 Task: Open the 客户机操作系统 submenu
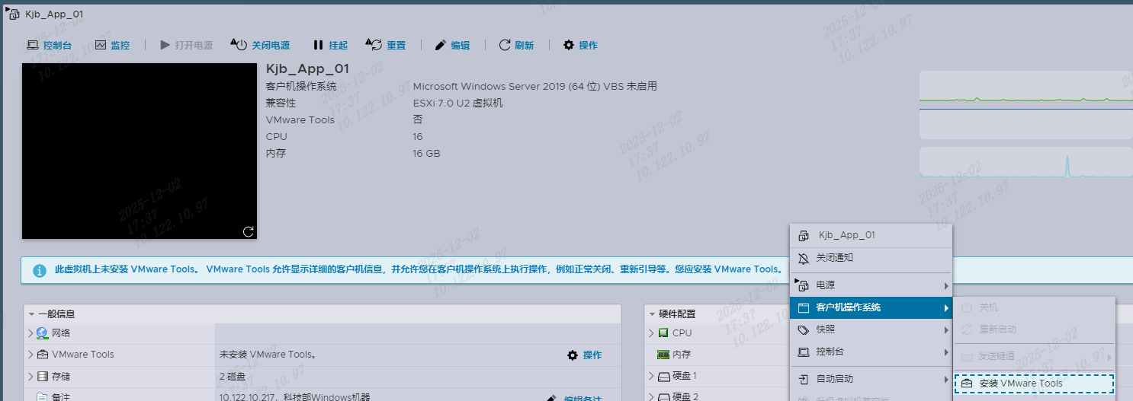pos(871,307)
